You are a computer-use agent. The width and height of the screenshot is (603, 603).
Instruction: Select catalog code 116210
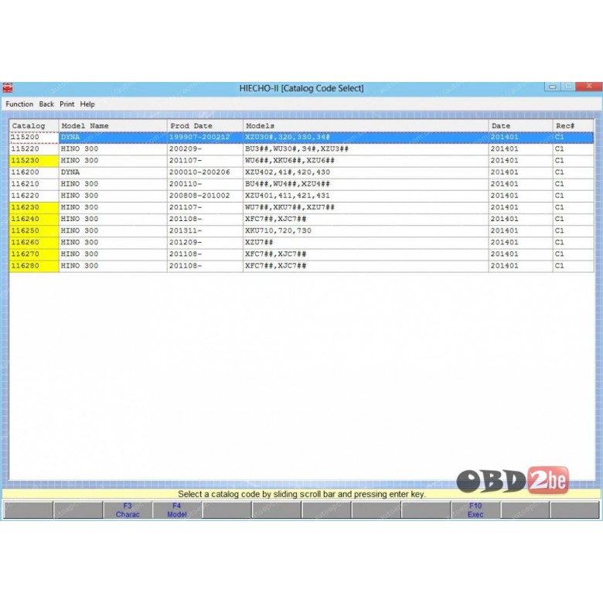click(x=34, y=184)
